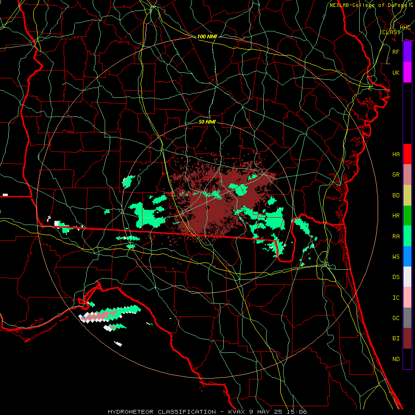Image resolution: width=415 pixels, height=415 pixels.
Task: Click the 50 NMI range ring label
Action: click(207, 122)
